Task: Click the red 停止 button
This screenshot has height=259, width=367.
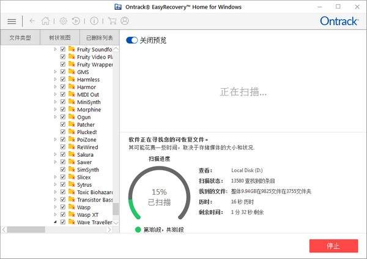Action: [x=333, y=246]
